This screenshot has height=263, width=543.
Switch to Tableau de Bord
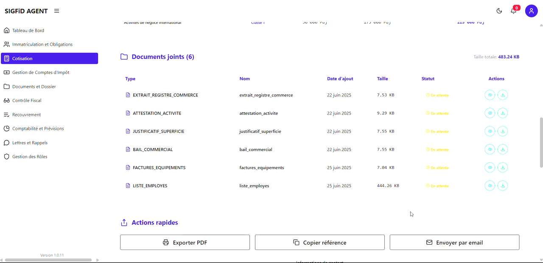click(x=28, y=30)
